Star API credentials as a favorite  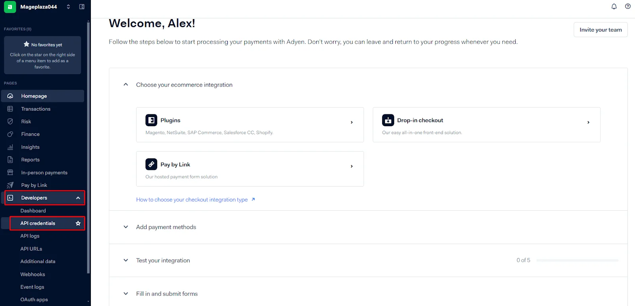point(78,223)
